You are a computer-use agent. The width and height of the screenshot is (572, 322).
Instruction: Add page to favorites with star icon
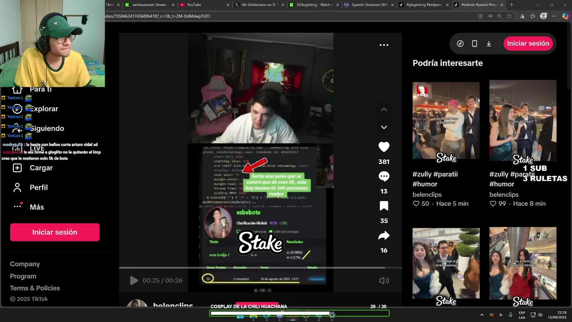tap(509, 16)
